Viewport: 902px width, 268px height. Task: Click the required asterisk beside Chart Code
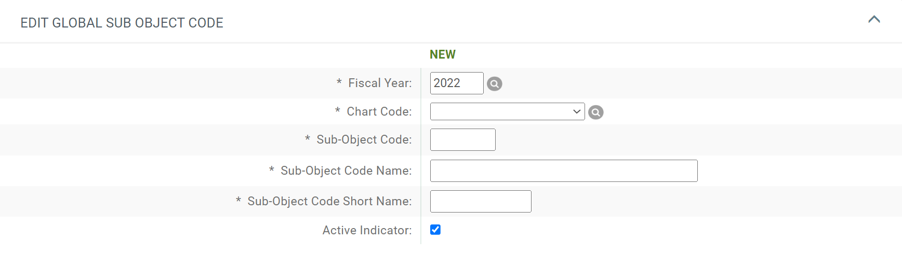coord(338,110)
